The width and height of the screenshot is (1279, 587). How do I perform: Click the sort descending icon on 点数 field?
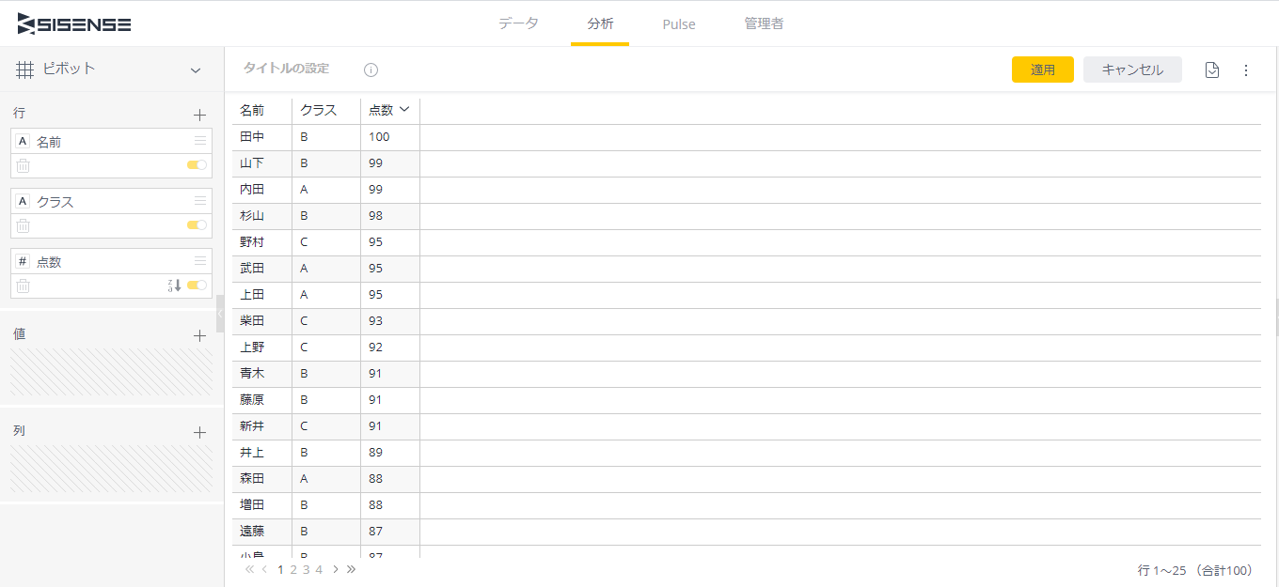coord(174,286)
